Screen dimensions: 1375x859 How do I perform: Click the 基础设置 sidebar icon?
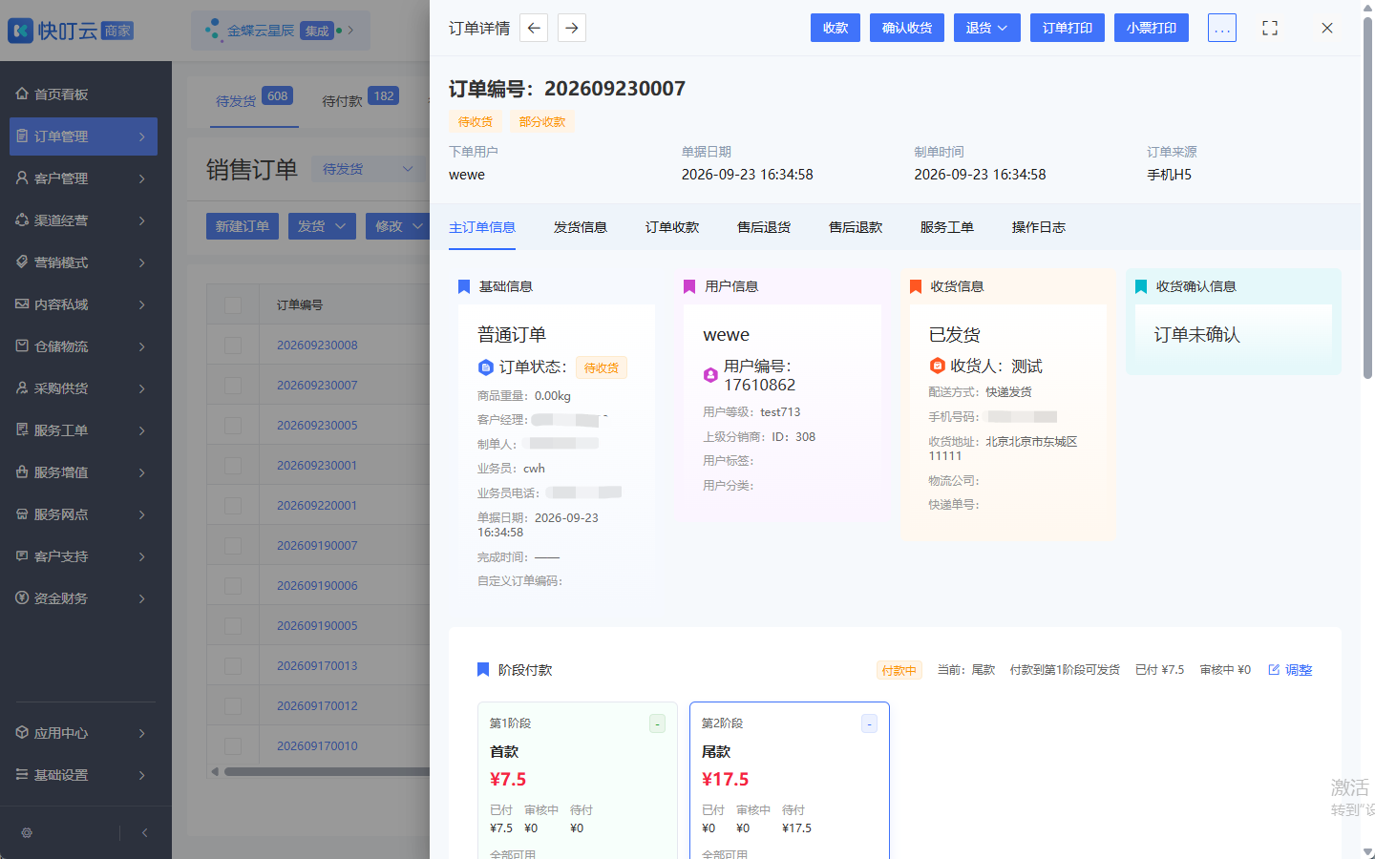(x=22, y=774)
